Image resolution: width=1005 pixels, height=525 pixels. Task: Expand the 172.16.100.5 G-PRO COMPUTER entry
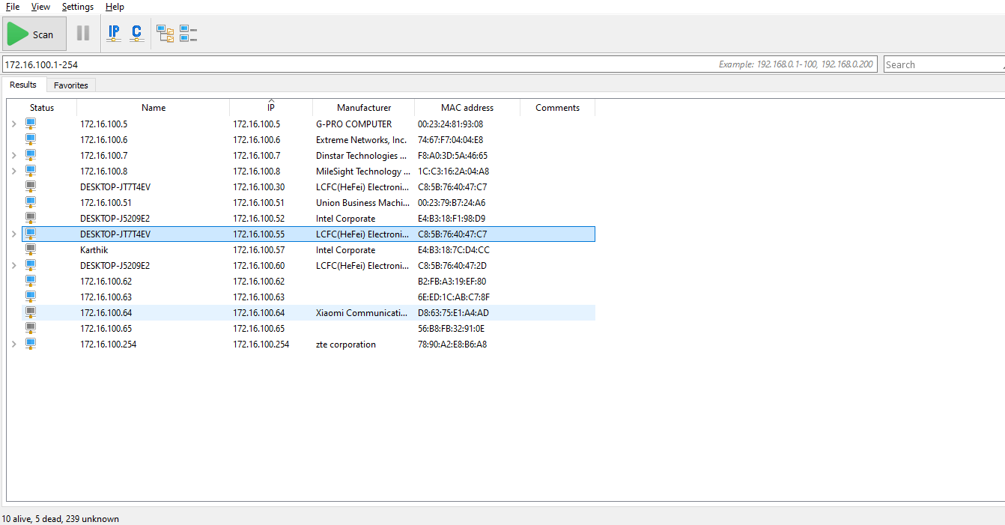(13, 124)
